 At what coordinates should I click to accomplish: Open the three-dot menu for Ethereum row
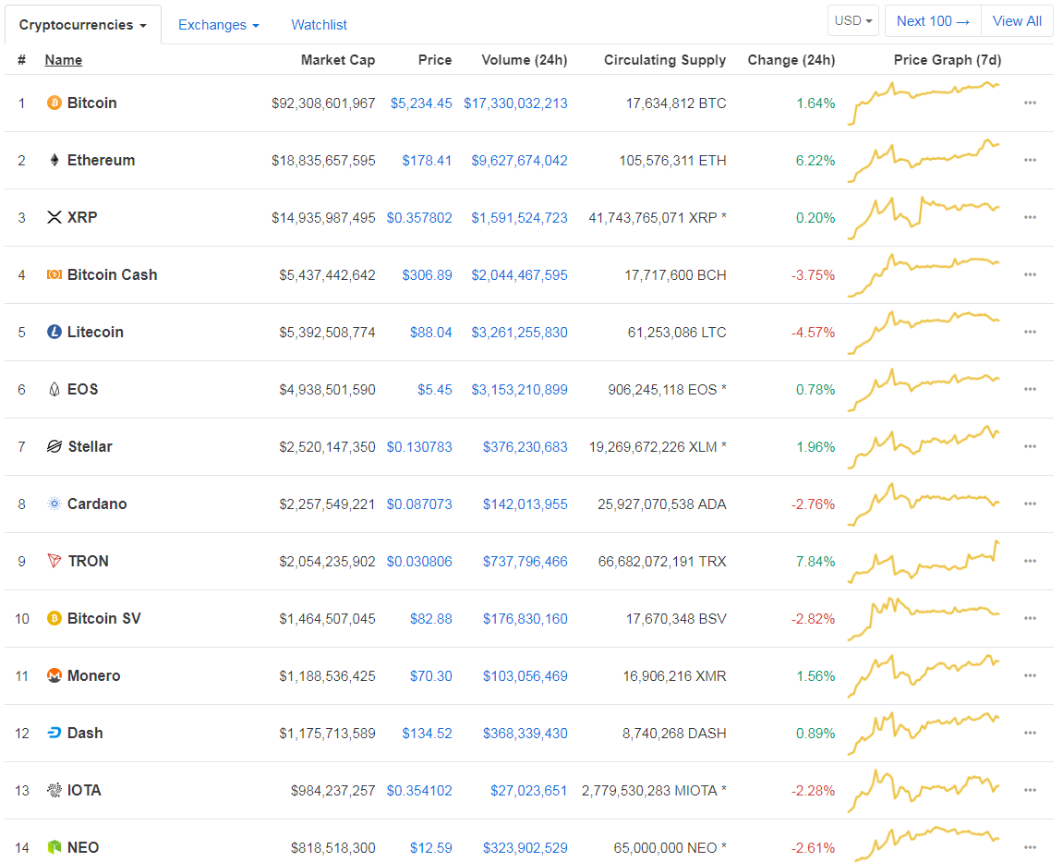coord(1031,160)
